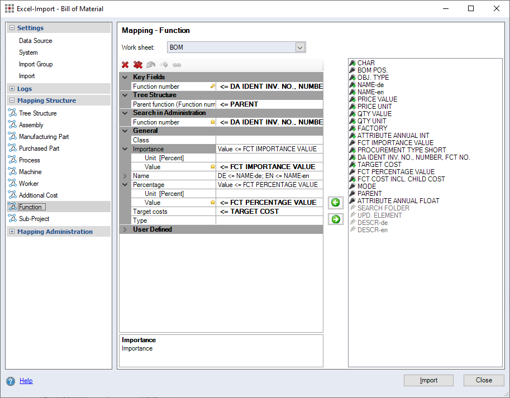Click the chain link icon in toolbar
Image resolution: width=510 pixels, height=398 pixels.
pos(177,65)
